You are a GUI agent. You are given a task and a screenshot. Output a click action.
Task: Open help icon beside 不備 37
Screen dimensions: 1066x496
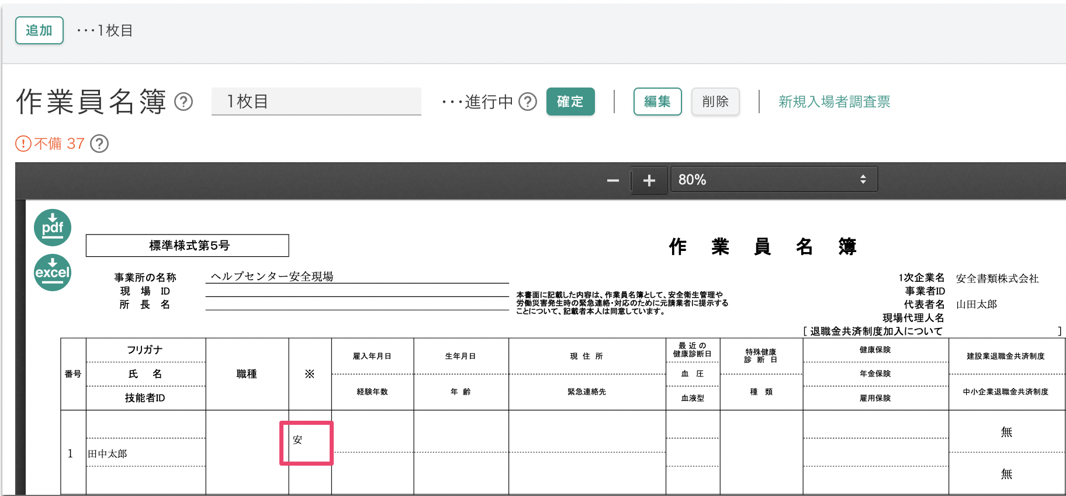click(x=99, y=144)
